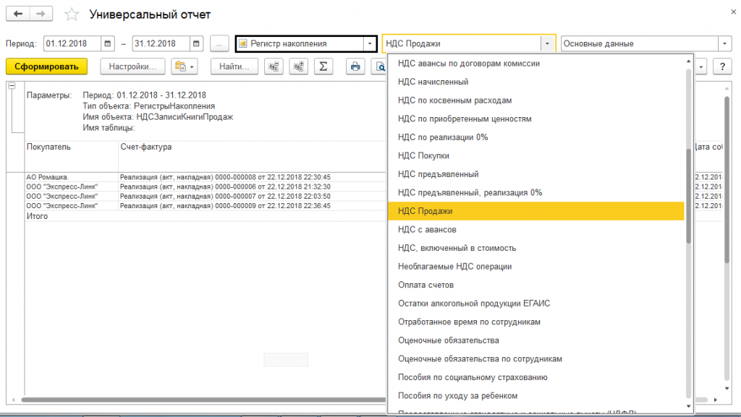Select НДС Покупки from the list
This screenshot has width=741, height=417.
tap(423, 155)
